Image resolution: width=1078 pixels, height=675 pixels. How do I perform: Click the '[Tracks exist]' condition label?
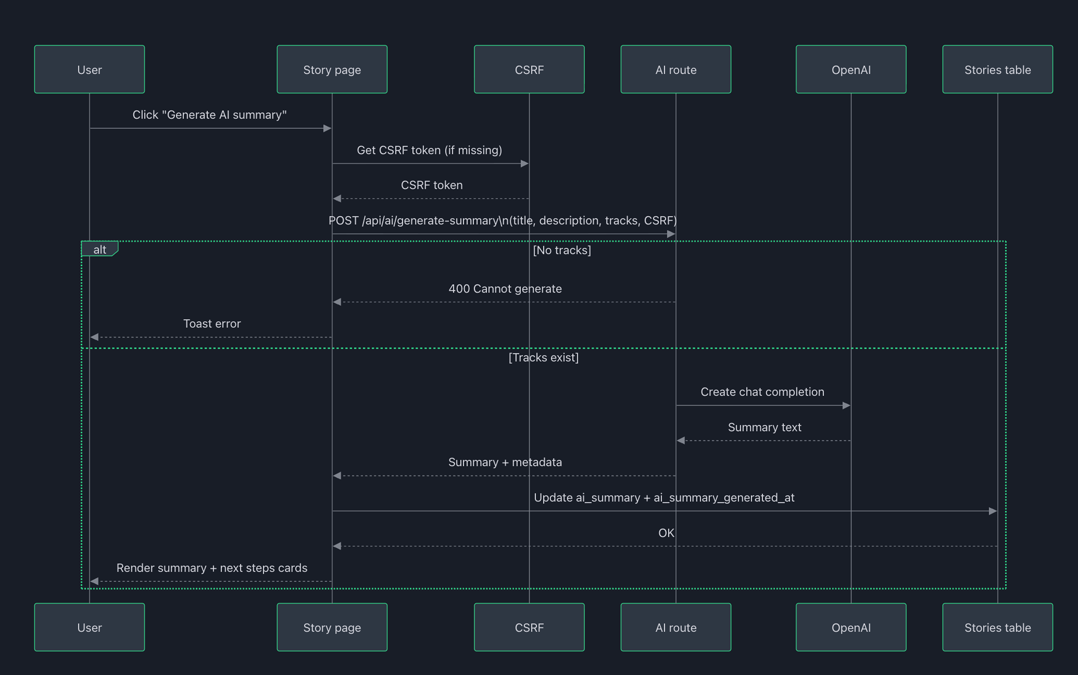tap(543, 357)
